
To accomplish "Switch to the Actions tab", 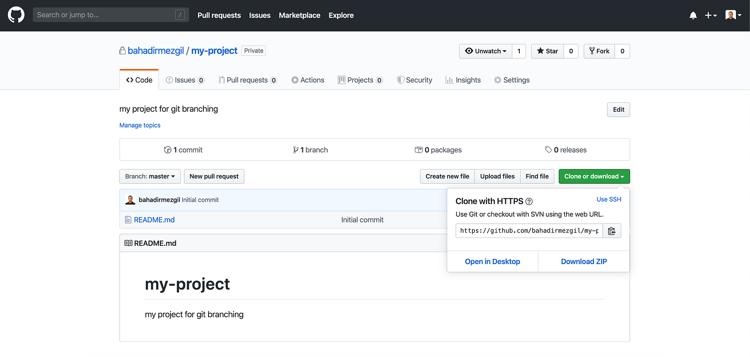I will point(307,80).
